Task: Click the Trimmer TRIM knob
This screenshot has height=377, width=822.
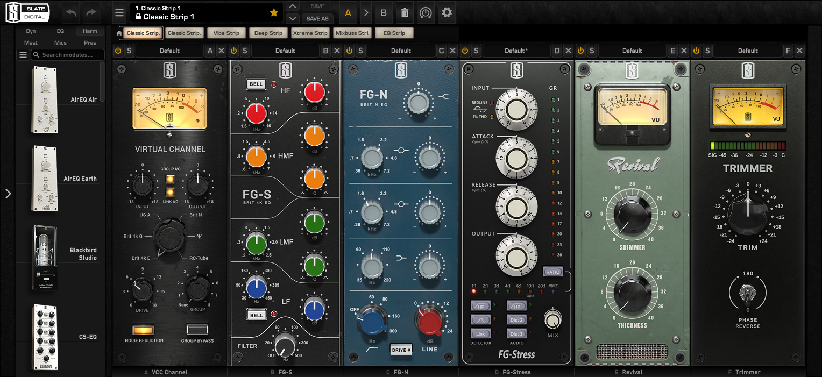Action: (748, 214)
